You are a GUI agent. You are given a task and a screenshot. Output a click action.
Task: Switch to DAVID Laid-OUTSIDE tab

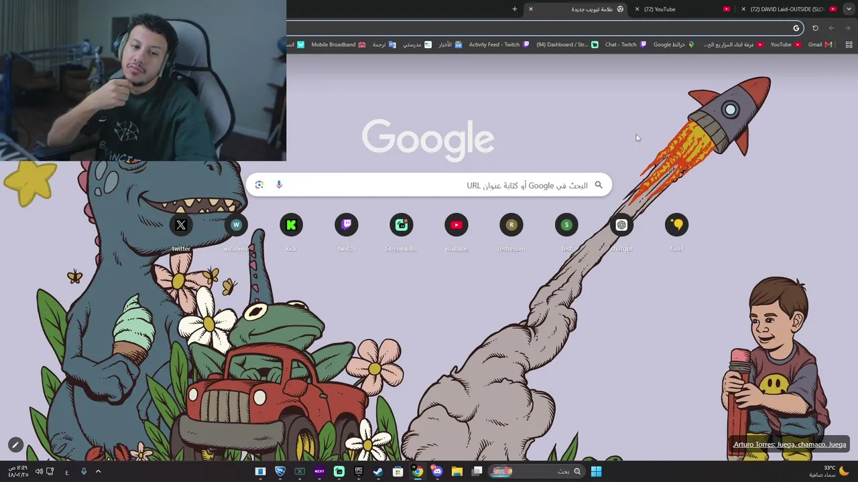(x=788, y=9)
